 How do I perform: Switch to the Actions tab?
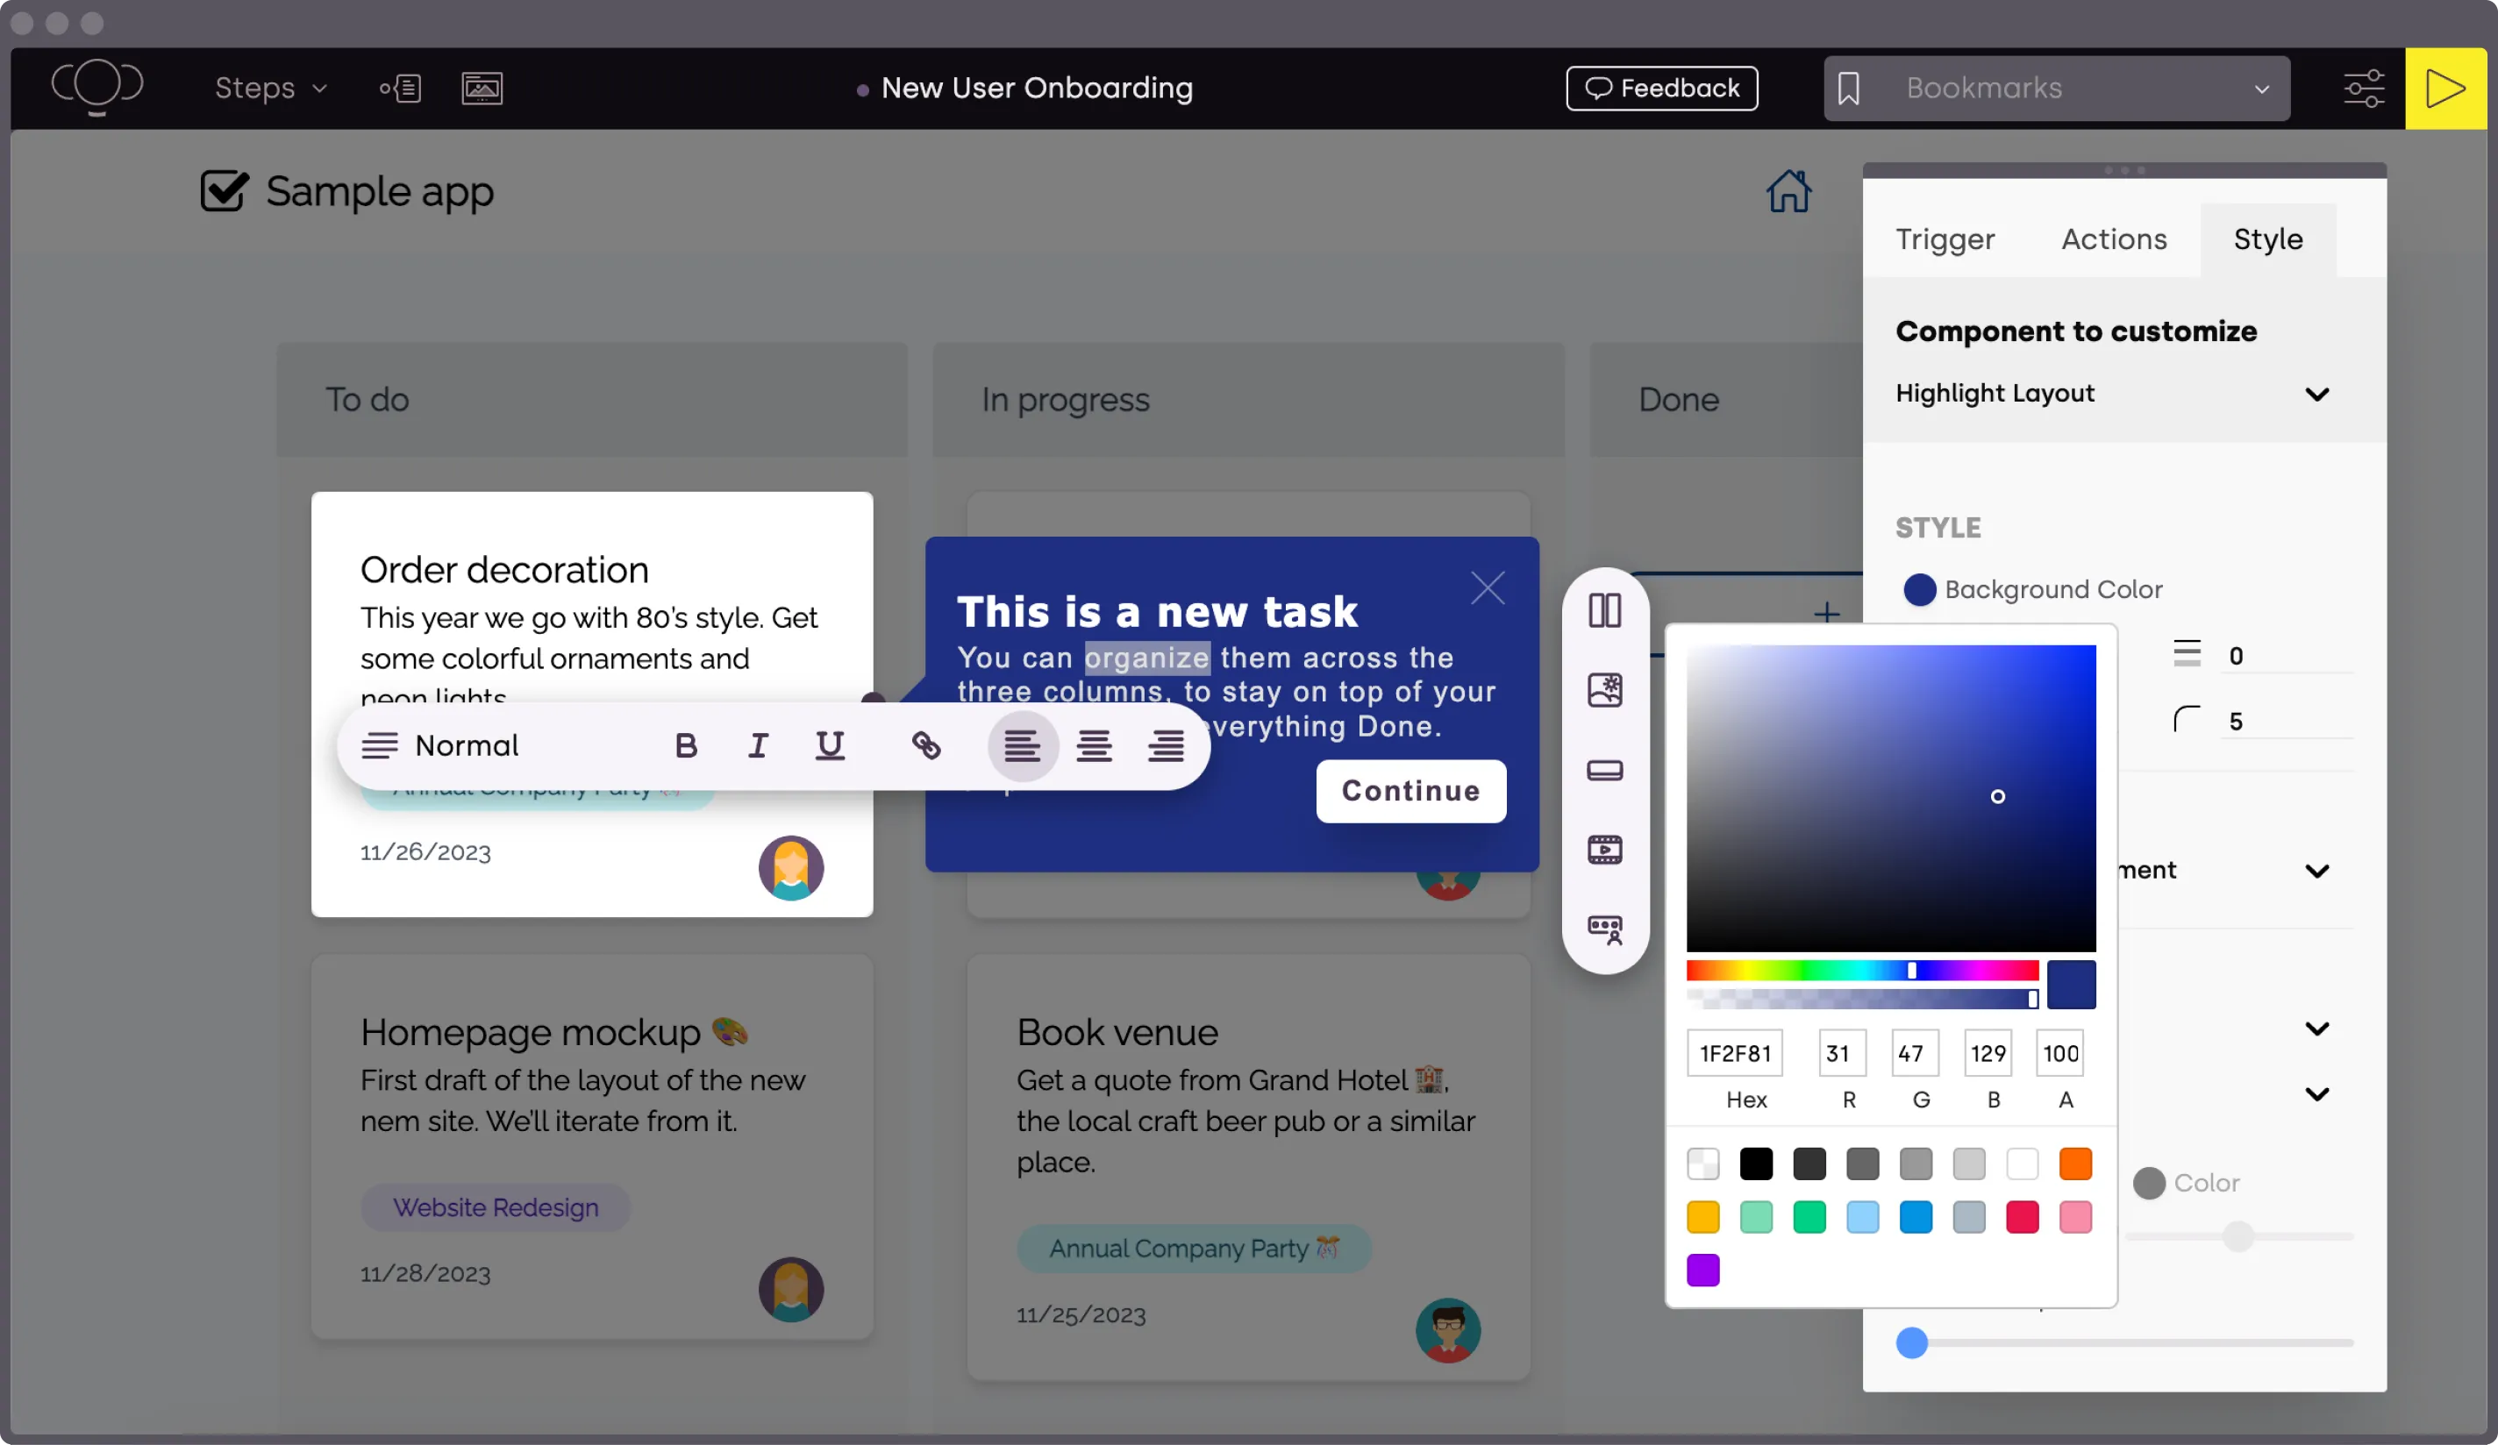pos(2113,238)
